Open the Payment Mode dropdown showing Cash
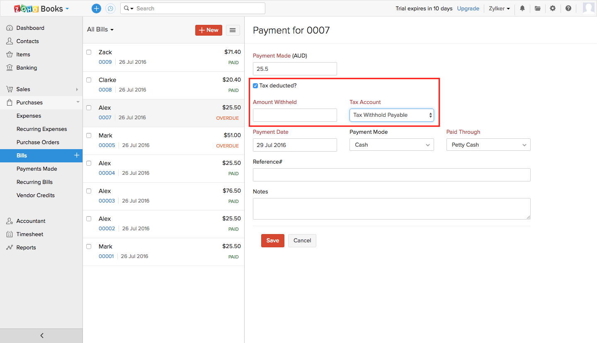597x343 pixels. coord(391,145)
